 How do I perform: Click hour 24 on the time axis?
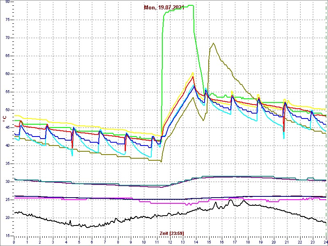pyautogui.click(x=325, y=242)
